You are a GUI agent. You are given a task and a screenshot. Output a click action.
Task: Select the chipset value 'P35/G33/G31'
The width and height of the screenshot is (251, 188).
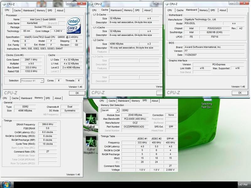pyautogui.click(x=215, y=28)
